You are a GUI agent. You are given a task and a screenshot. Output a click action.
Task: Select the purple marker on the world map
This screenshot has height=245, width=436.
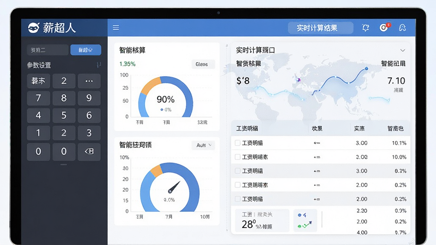click(x=298, y=80)
